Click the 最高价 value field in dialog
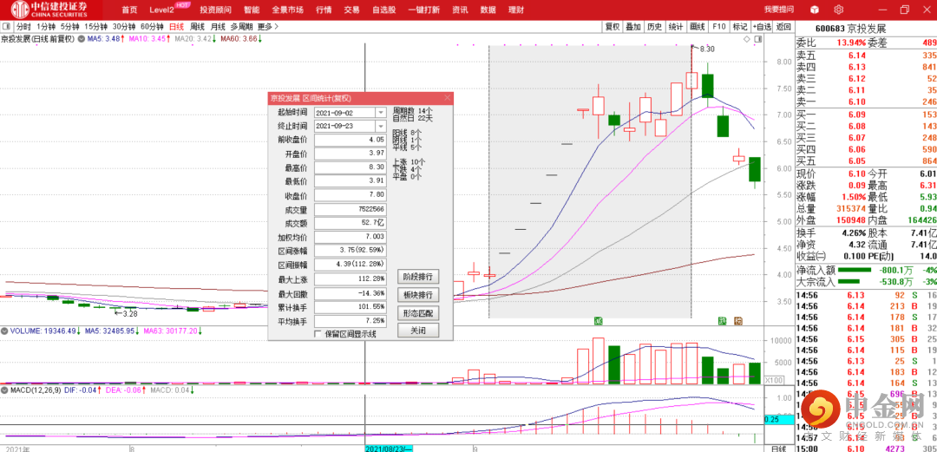937x452 pixels. (x=351, y=167)
